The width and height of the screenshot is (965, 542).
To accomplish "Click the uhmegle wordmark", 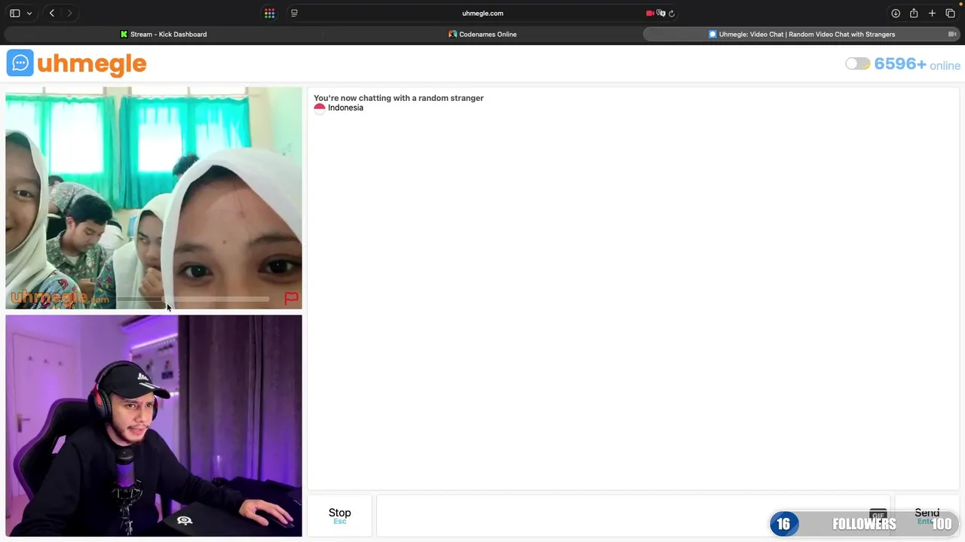I will coord(91,64).
